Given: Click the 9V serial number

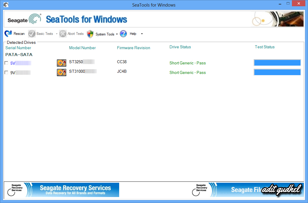Looking at the screenshot, I should [x=21, y=73].
